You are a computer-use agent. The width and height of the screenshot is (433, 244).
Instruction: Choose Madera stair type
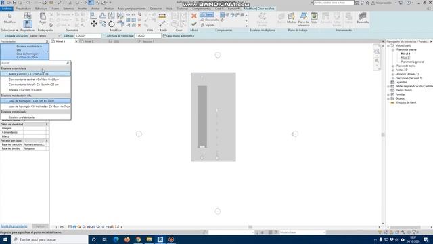tap(35, 90)
